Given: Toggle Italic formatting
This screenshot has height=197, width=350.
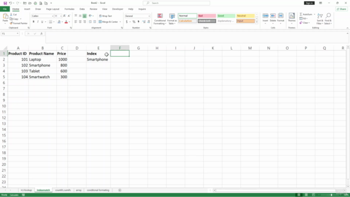Looking at the screenshot, I should coord(38,22).
